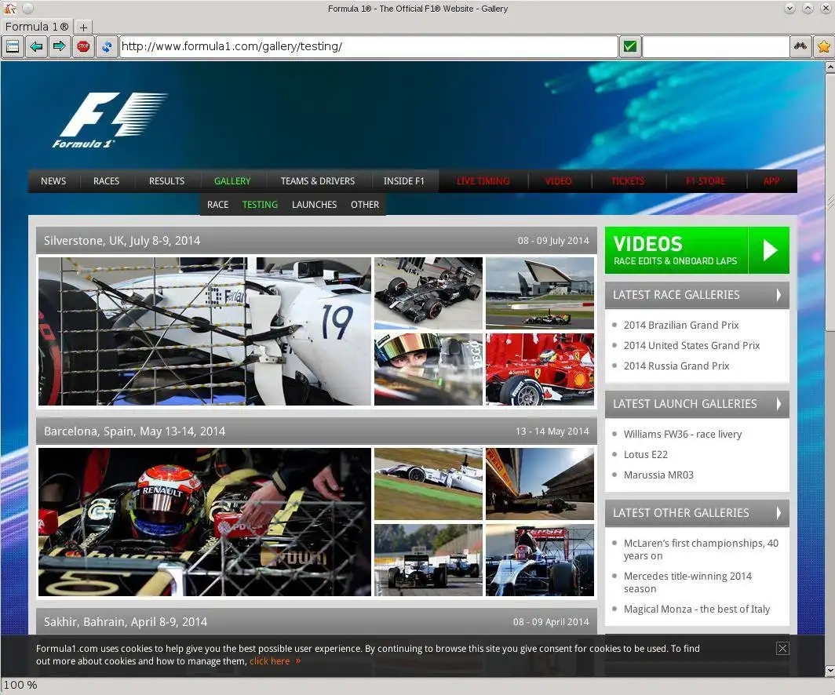Confirm the URL with the green check icon
The image size is (835, 695).
[630, 47]
